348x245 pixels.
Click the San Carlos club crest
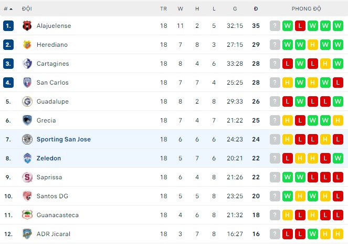tap(27, 83)
